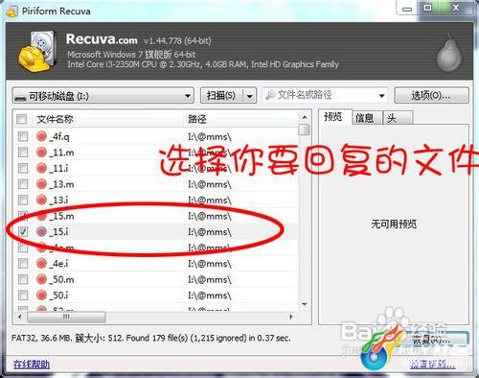Switch to the 头 header tab
The width and height of the screenshot is (479, 378).
398,118
